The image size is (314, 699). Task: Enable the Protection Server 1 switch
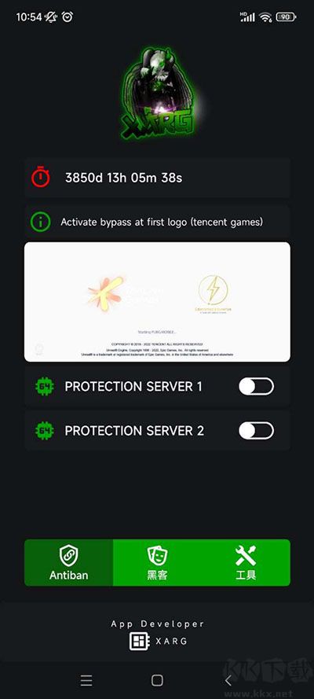tap(256, 387)
